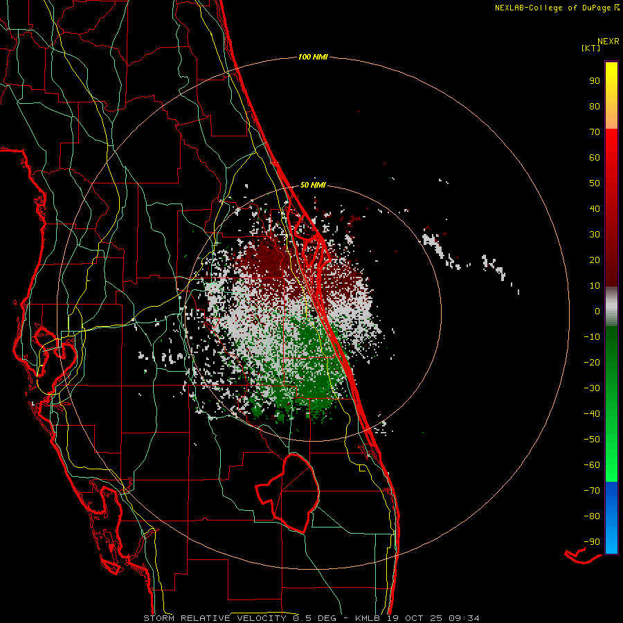Click the 100 NMI range ring label
This screenshot has height=623, width=623.
[313, 57]
